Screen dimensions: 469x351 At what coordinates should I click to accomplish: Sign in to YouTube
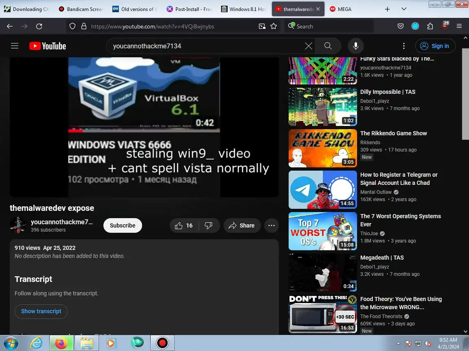tap(435, 46)
